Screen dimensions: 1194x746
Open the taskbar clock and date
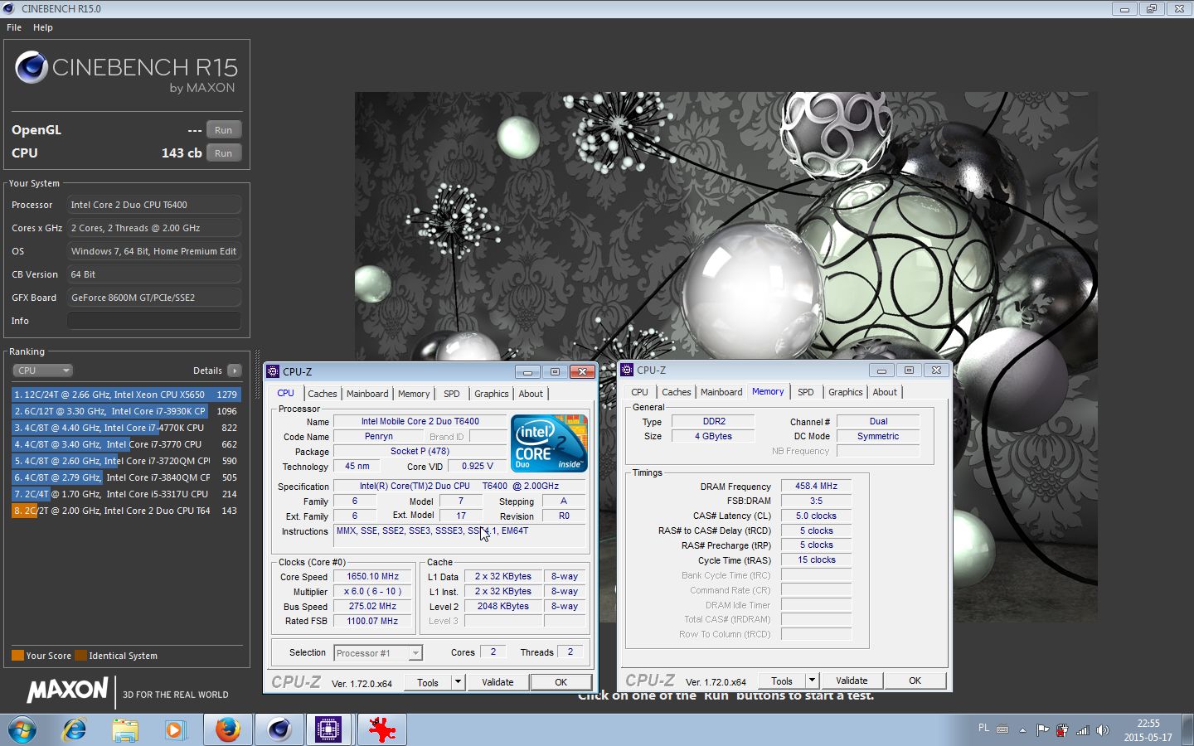click(x=1148, y=730)
